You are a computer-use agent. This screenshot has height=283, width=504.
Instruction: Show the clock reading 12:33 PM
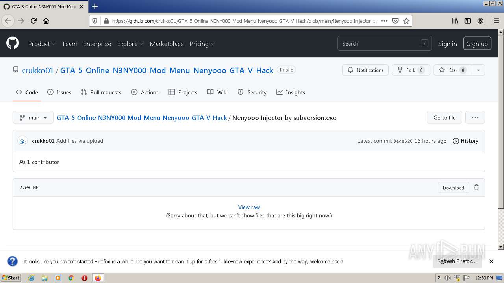(484, 278)
